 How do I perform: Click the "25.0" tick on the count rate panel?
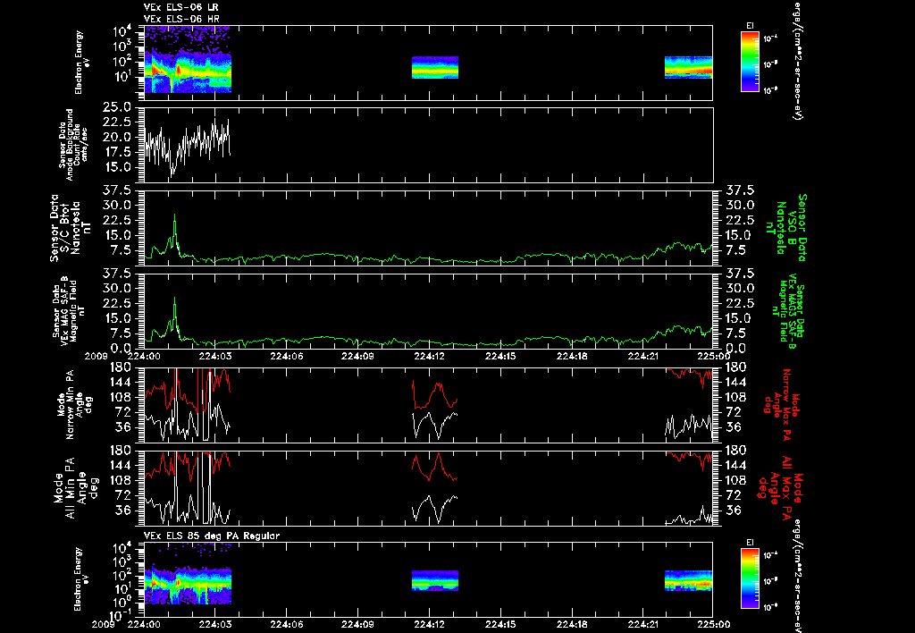tap(118, 107)
